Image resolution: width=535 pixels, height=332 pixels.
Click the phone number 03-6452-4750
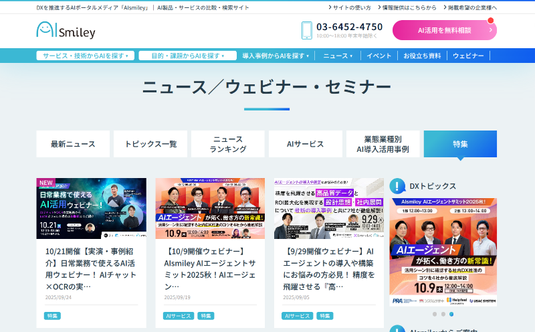(349, 27)
